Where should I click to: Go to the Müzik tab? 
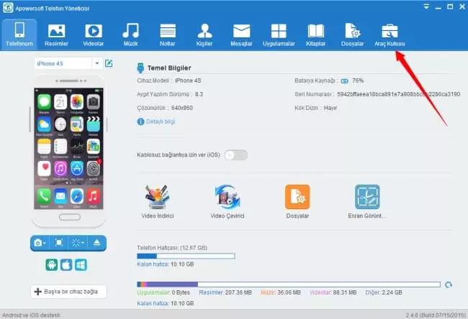130,34
